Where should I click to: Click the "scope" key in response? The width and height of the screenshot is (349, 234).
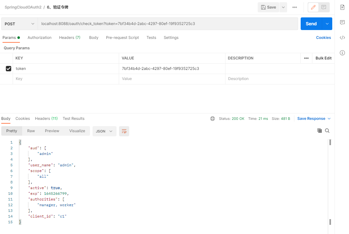point(36,171)
